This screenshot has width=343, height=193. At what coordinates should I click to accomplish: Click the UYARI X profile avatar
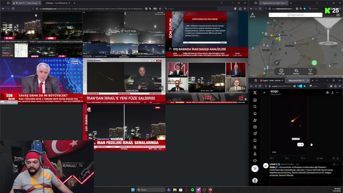coord(266,166)
